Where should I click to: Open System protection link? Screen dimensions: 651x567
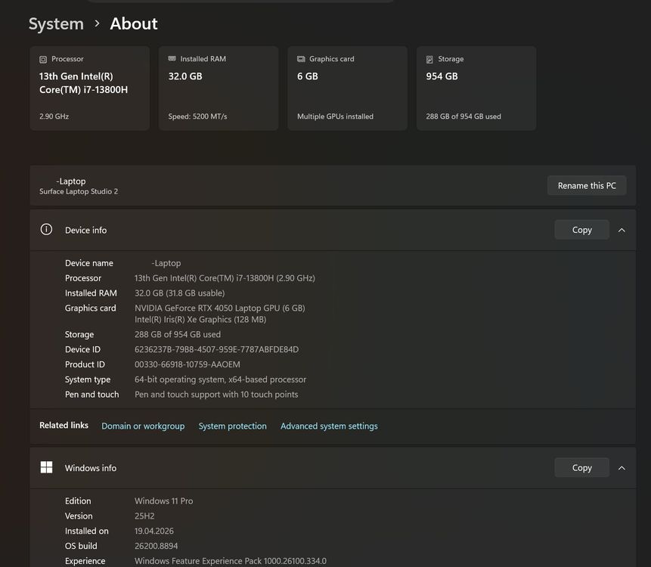click(x=233, y=426)
